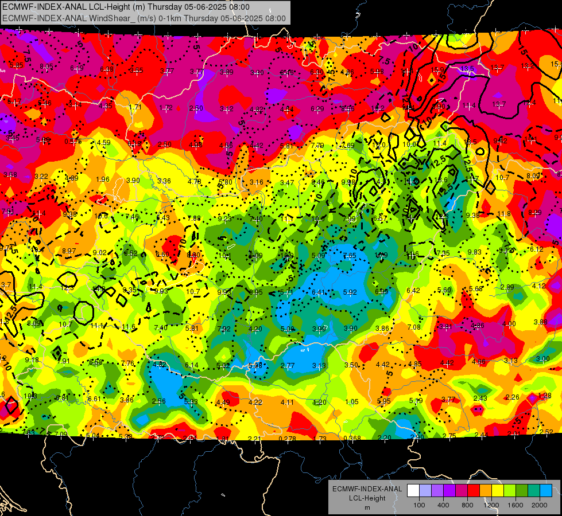The image size is (562, 516).
Task: Click the 2.89 grid value
Action: pyautogui.click(x=507, y=287)
